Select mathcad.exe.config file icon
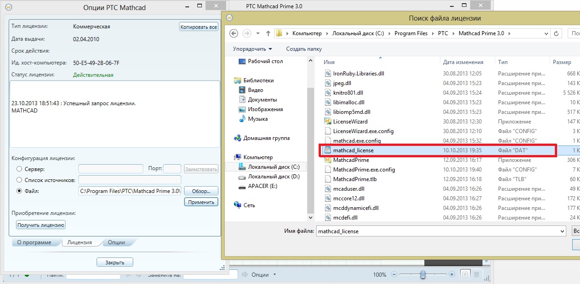 [x=327, y=141]
